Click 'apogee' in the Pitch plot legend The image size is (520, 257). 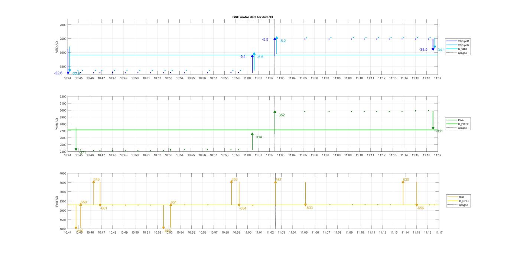[457, 128]
